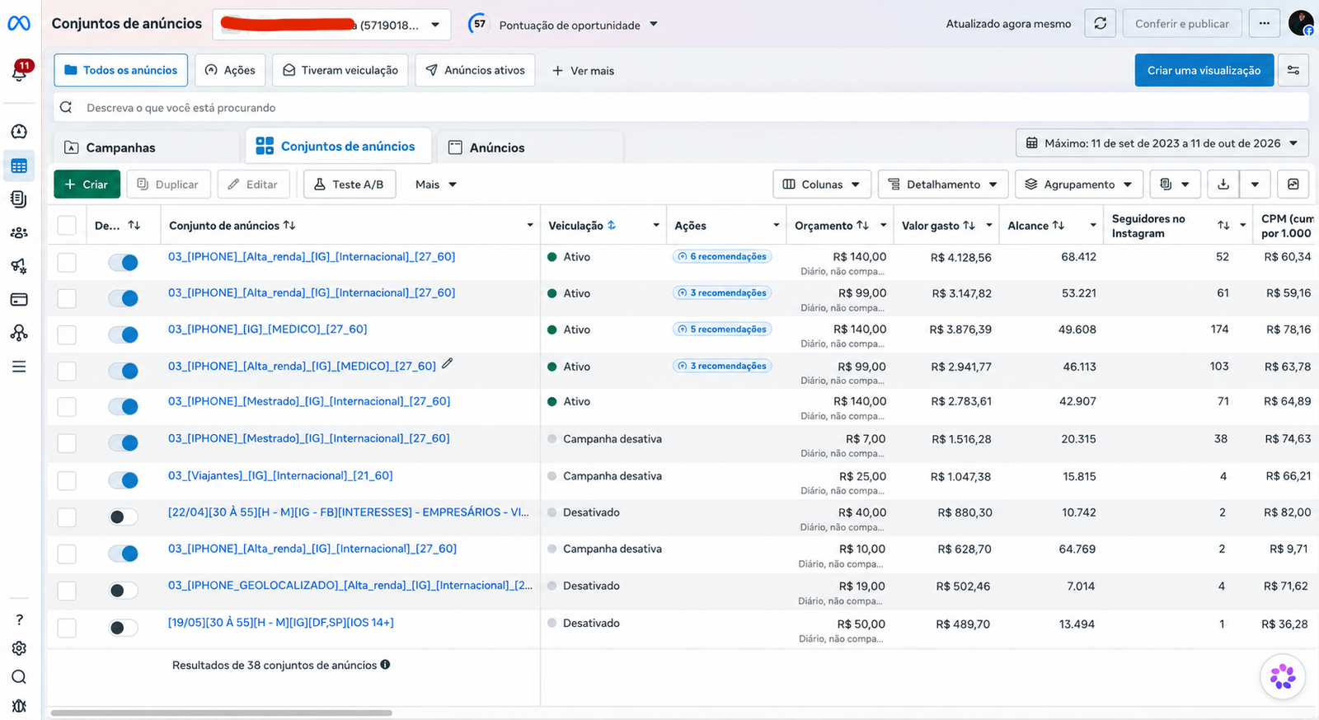The width and height of the screenshot is (1319, 720).
Task: Click the purple AI assistant icon
Action: tap(1283, 676)
